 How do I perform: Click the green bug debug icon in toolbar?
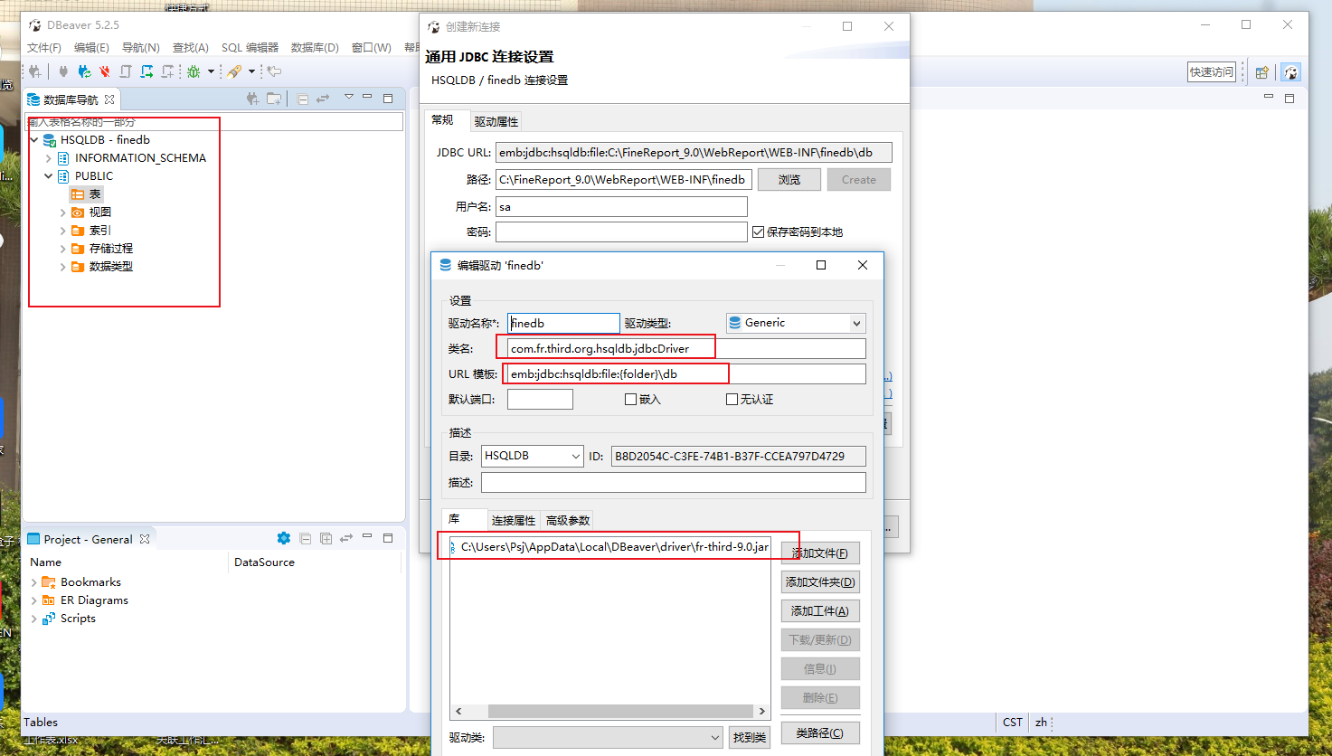194,71
